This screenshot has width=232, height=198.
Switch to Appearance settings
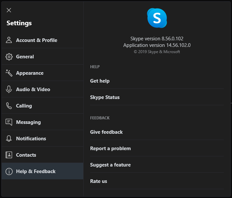pos(43,73)
